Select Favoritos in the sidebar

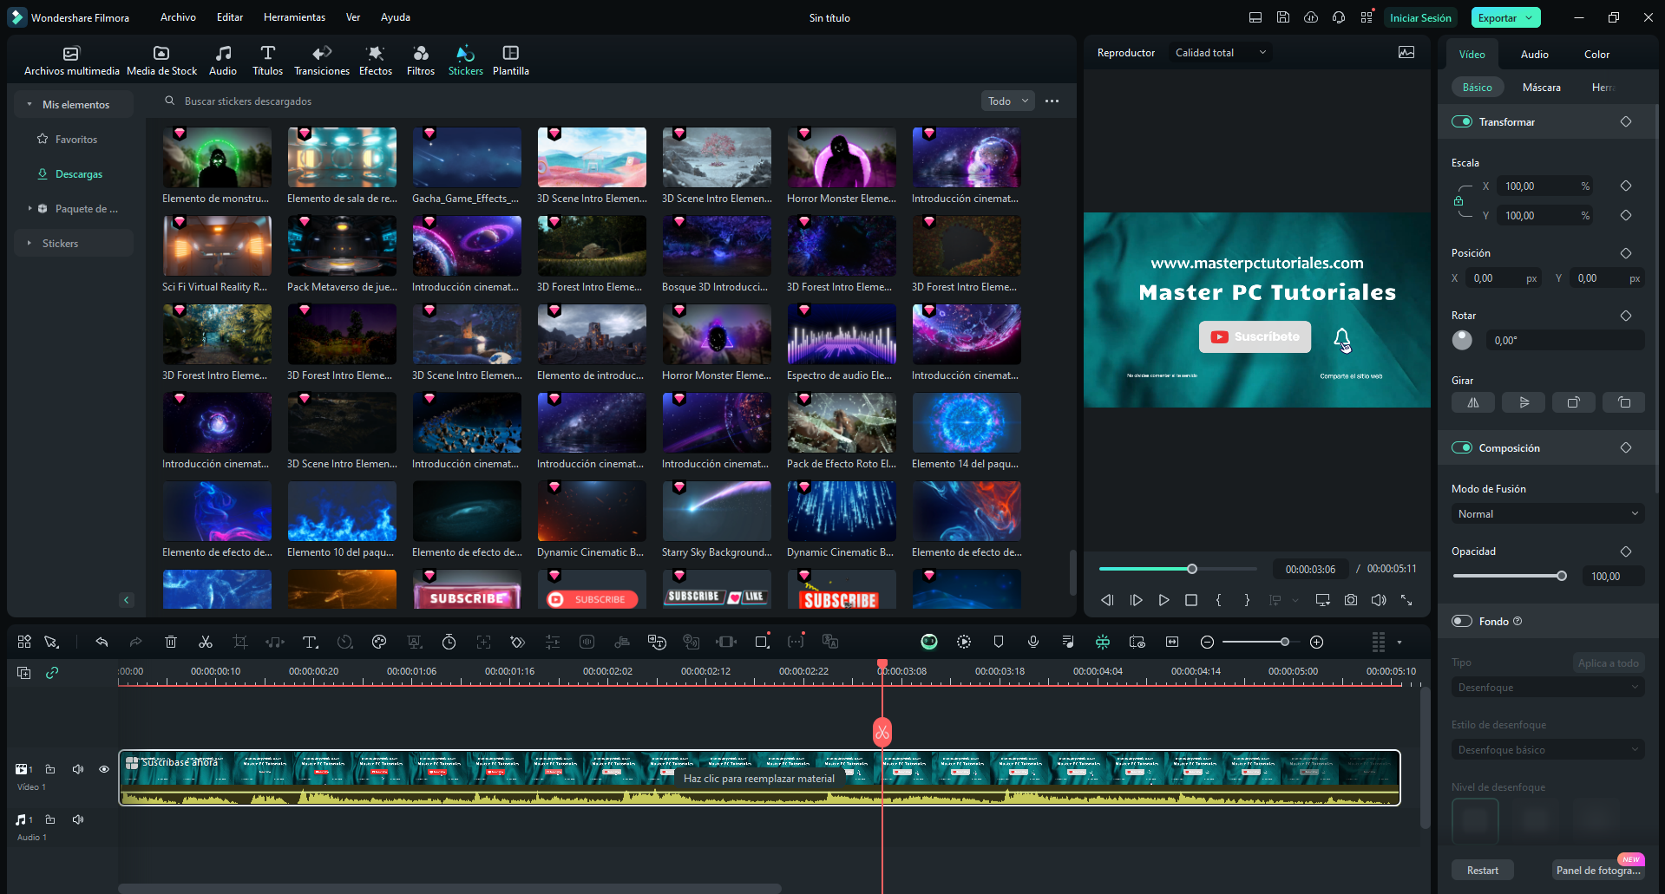[x=75, y=140]
